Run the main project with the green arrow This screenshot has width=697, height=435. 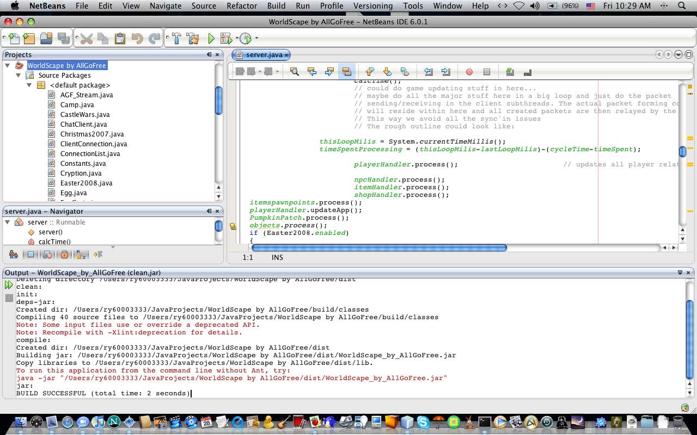point(211,39)
